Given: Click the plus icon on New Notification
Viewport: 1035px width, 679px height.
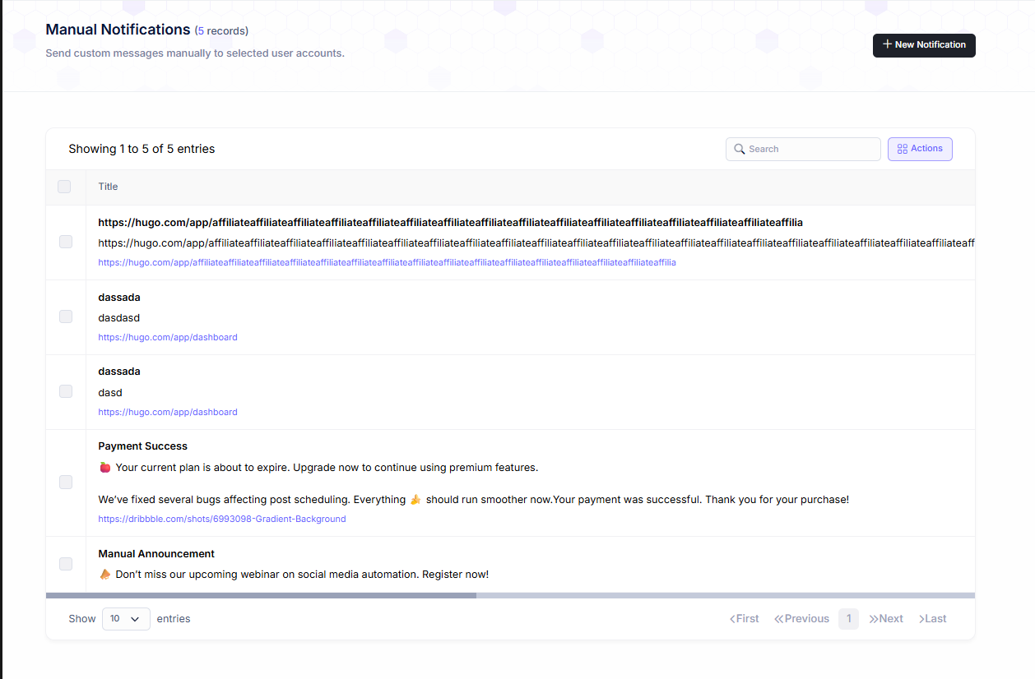Looking at the screenshot, I should [x=887, y=44].
